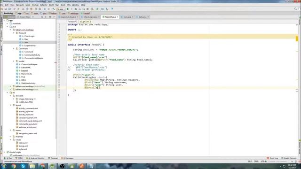The height and width of the screenshot is (169, 301).
Task: Open navigation_menu.xml file
Action: [x=28, y=133]
